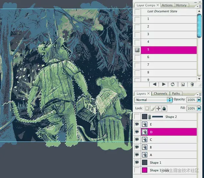Viewport: 204px width, 178px height.
Task: Open Layer Comps panel flyout menu
Action: tap(199, 6)
